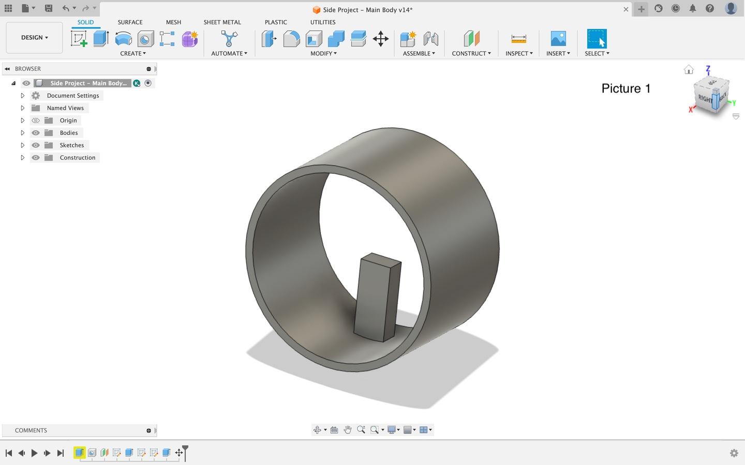The height and width of the screenshot is (465, 745).
Task: Open notifications bell
Action: coord(693,8)
